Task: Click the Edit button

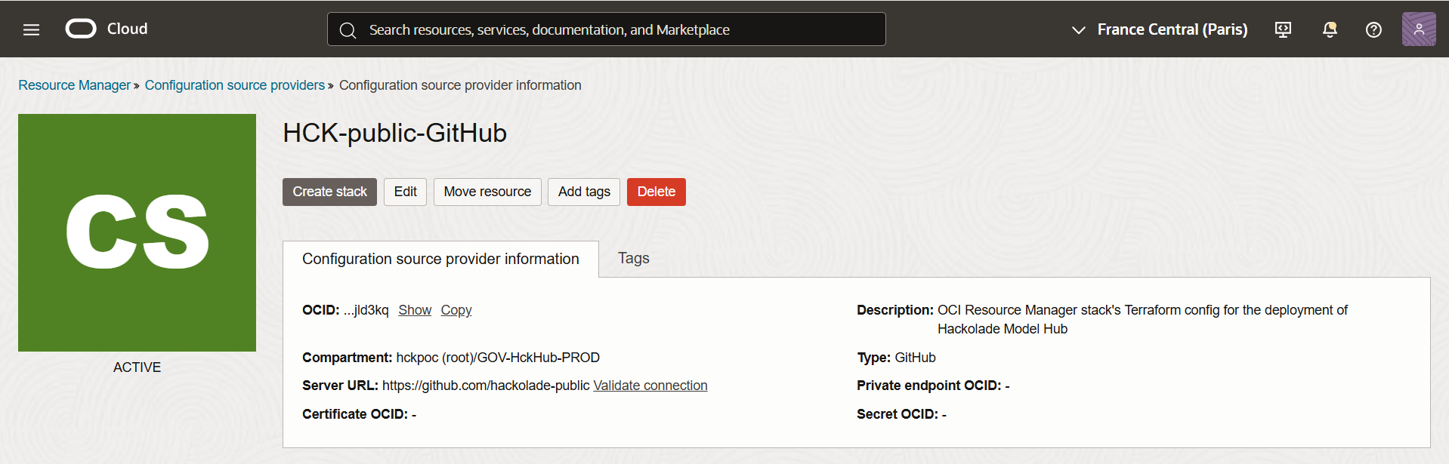Action: pyautogui.click(x=405, y=192)
